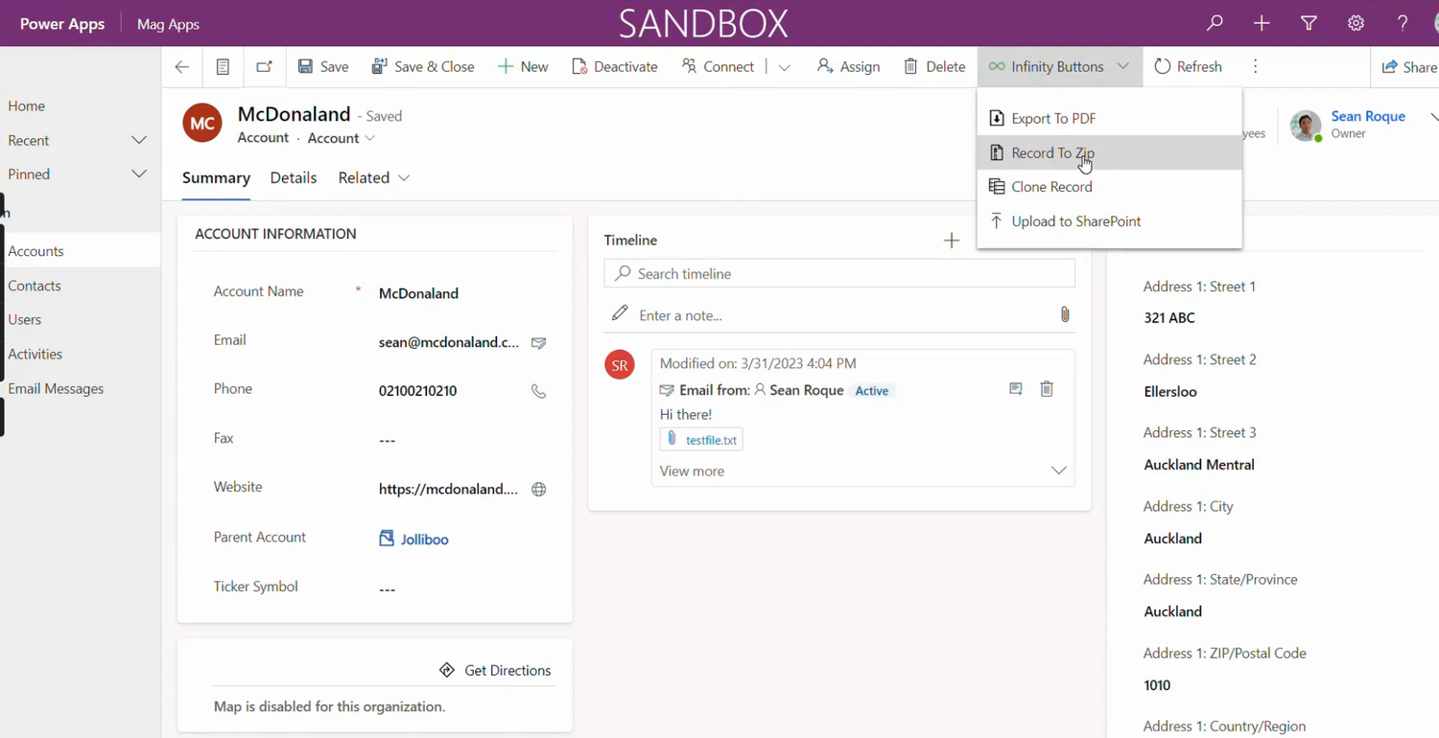Screen dimensions: 1439x738
Task: Switch to the Details tab
Action: 294,178
